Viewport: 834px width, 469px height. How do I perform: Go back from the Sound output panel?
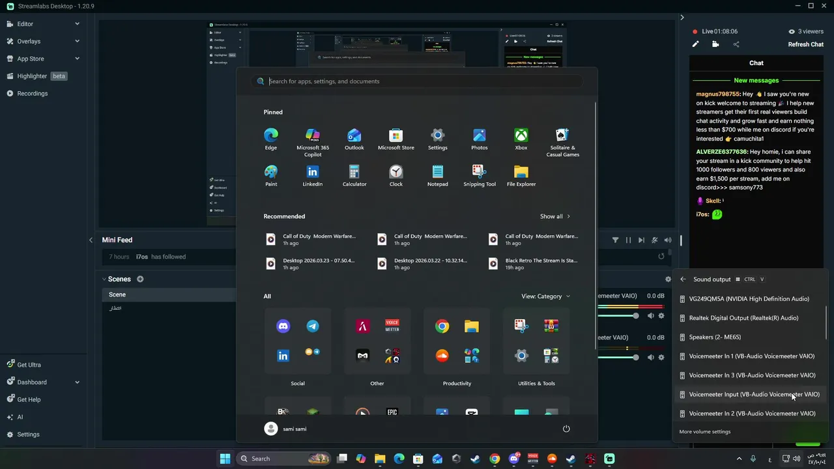pyautogui.click(x=683, y=279)
